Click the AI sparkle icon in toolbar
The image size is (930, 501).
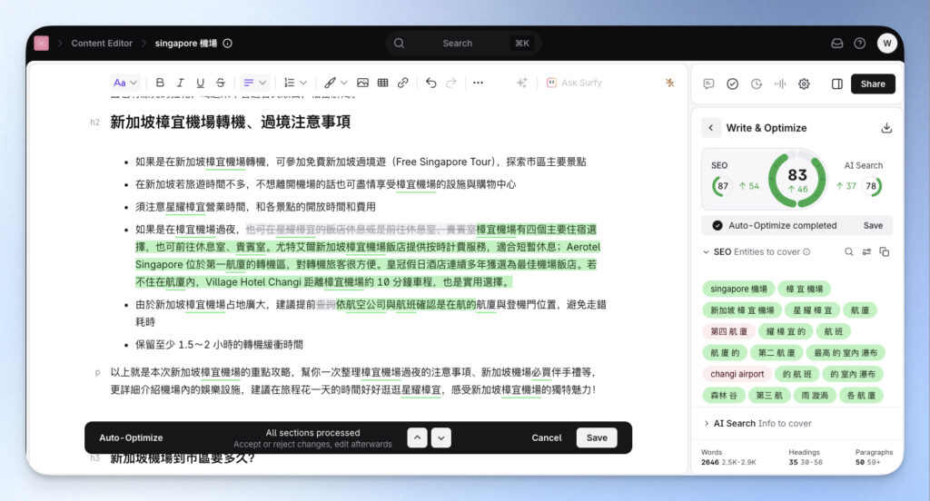(522, 83)
